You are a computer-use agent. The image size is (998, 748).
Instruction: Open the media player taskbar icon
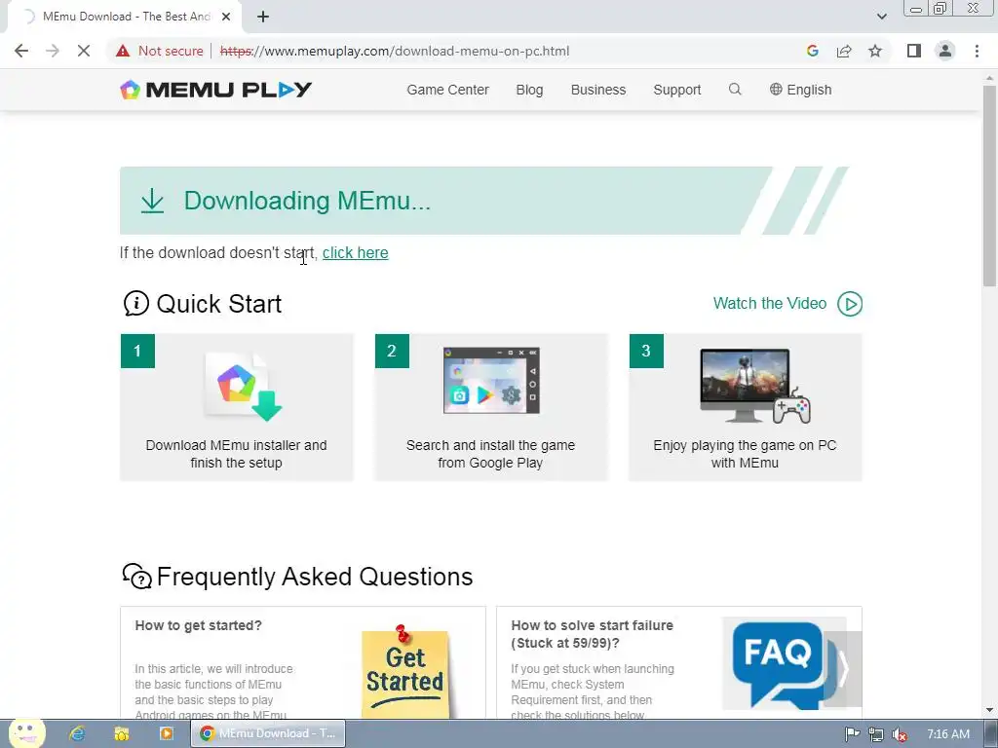[166, 734]
